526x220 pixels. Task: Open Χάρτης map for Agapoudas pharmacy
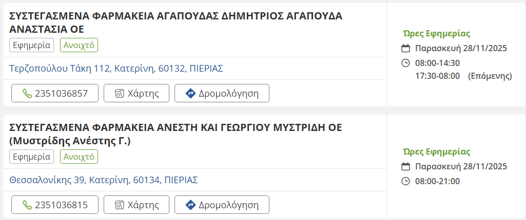(137, 94)
